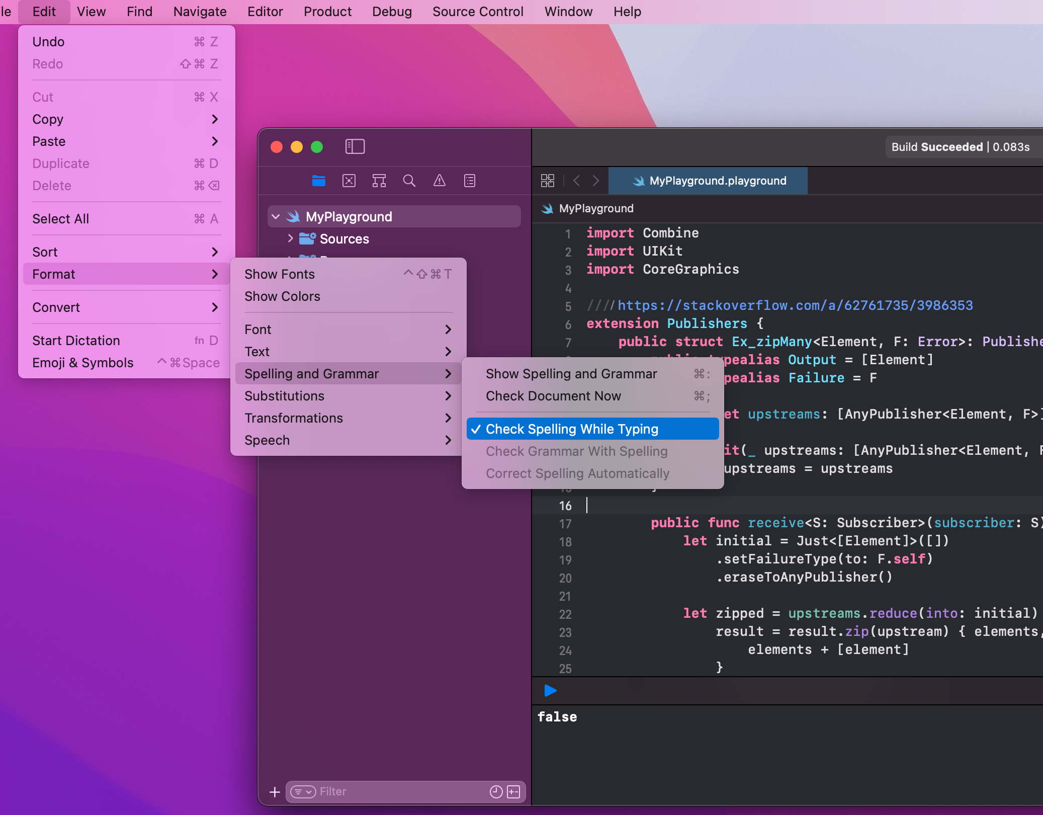This screenshot has width=1043, height=815.
Task: Open the Symbol navigator icon
Action: coord(379,181)
